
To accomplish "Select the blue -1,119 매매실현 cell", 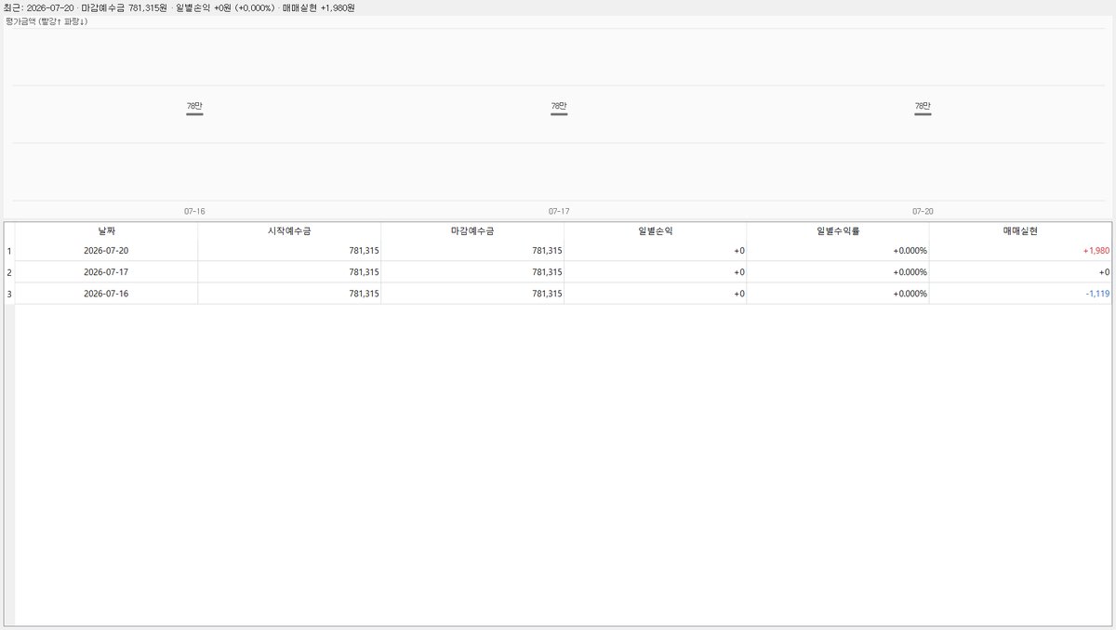I will pos(1020,294).
